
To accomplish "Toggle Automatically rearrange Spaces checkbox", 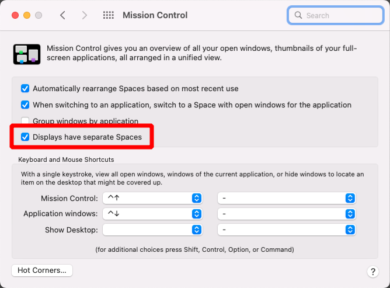I will (25, 88).
